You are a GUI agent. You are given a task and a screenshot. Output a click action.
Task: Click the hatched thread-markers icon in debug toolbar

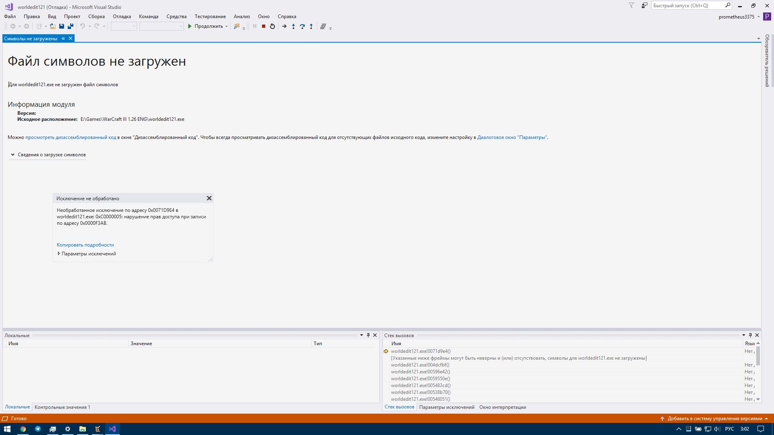(x=323, y=26)
